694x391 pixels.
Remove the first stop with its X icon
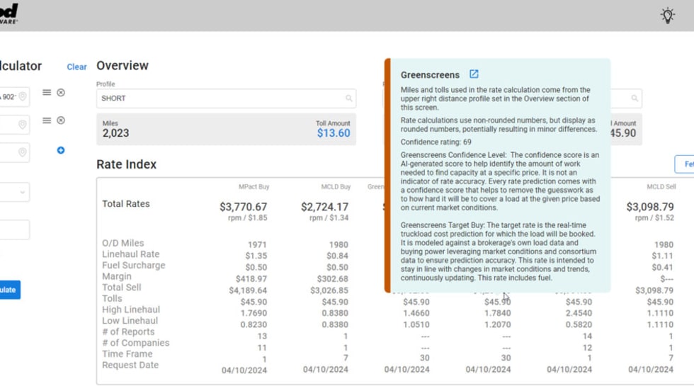click(x=61, y=93)
